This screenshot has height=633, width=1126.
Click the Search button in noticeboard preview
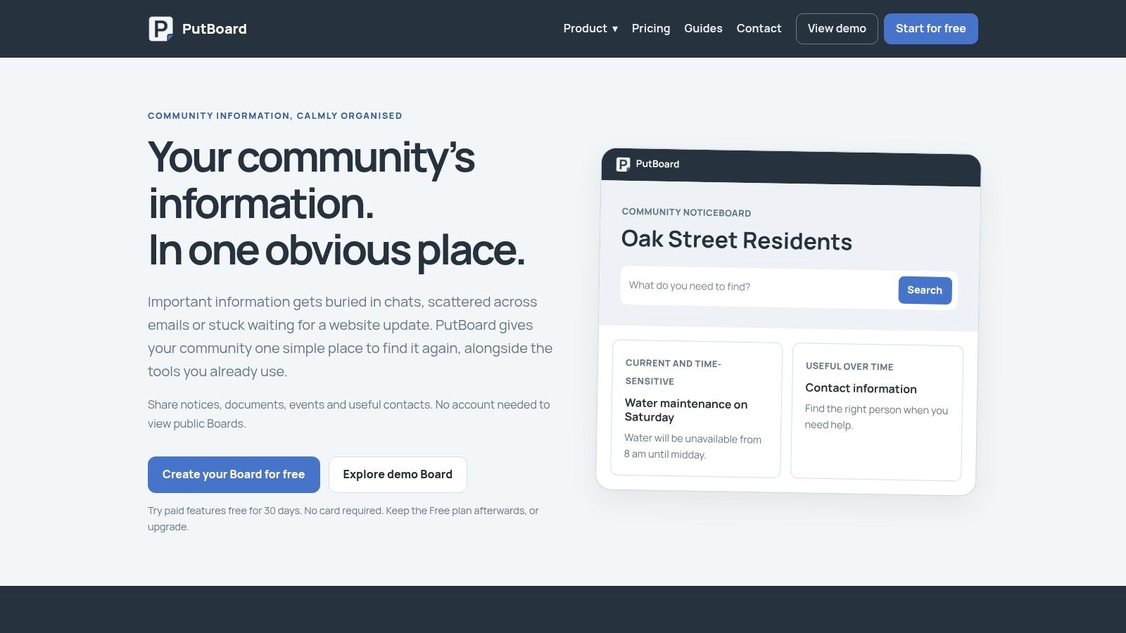tap(925, 290)
